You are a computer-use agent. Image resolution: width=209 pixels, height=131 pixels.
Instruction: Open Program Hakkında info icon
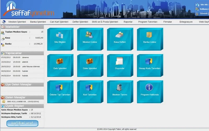pos(149,88)
